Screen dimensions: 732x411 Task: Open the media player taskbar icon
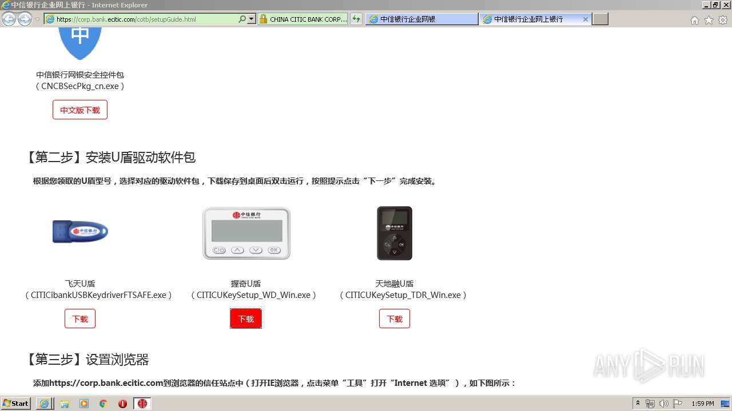84,404
